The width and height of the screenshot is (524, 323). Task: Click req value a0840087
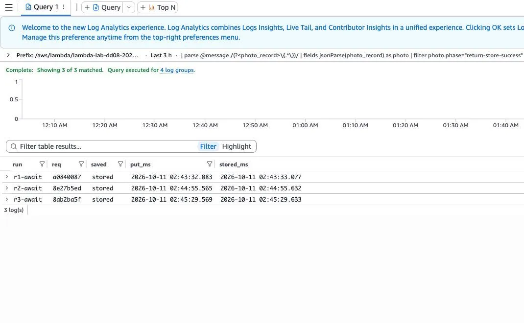67,177
